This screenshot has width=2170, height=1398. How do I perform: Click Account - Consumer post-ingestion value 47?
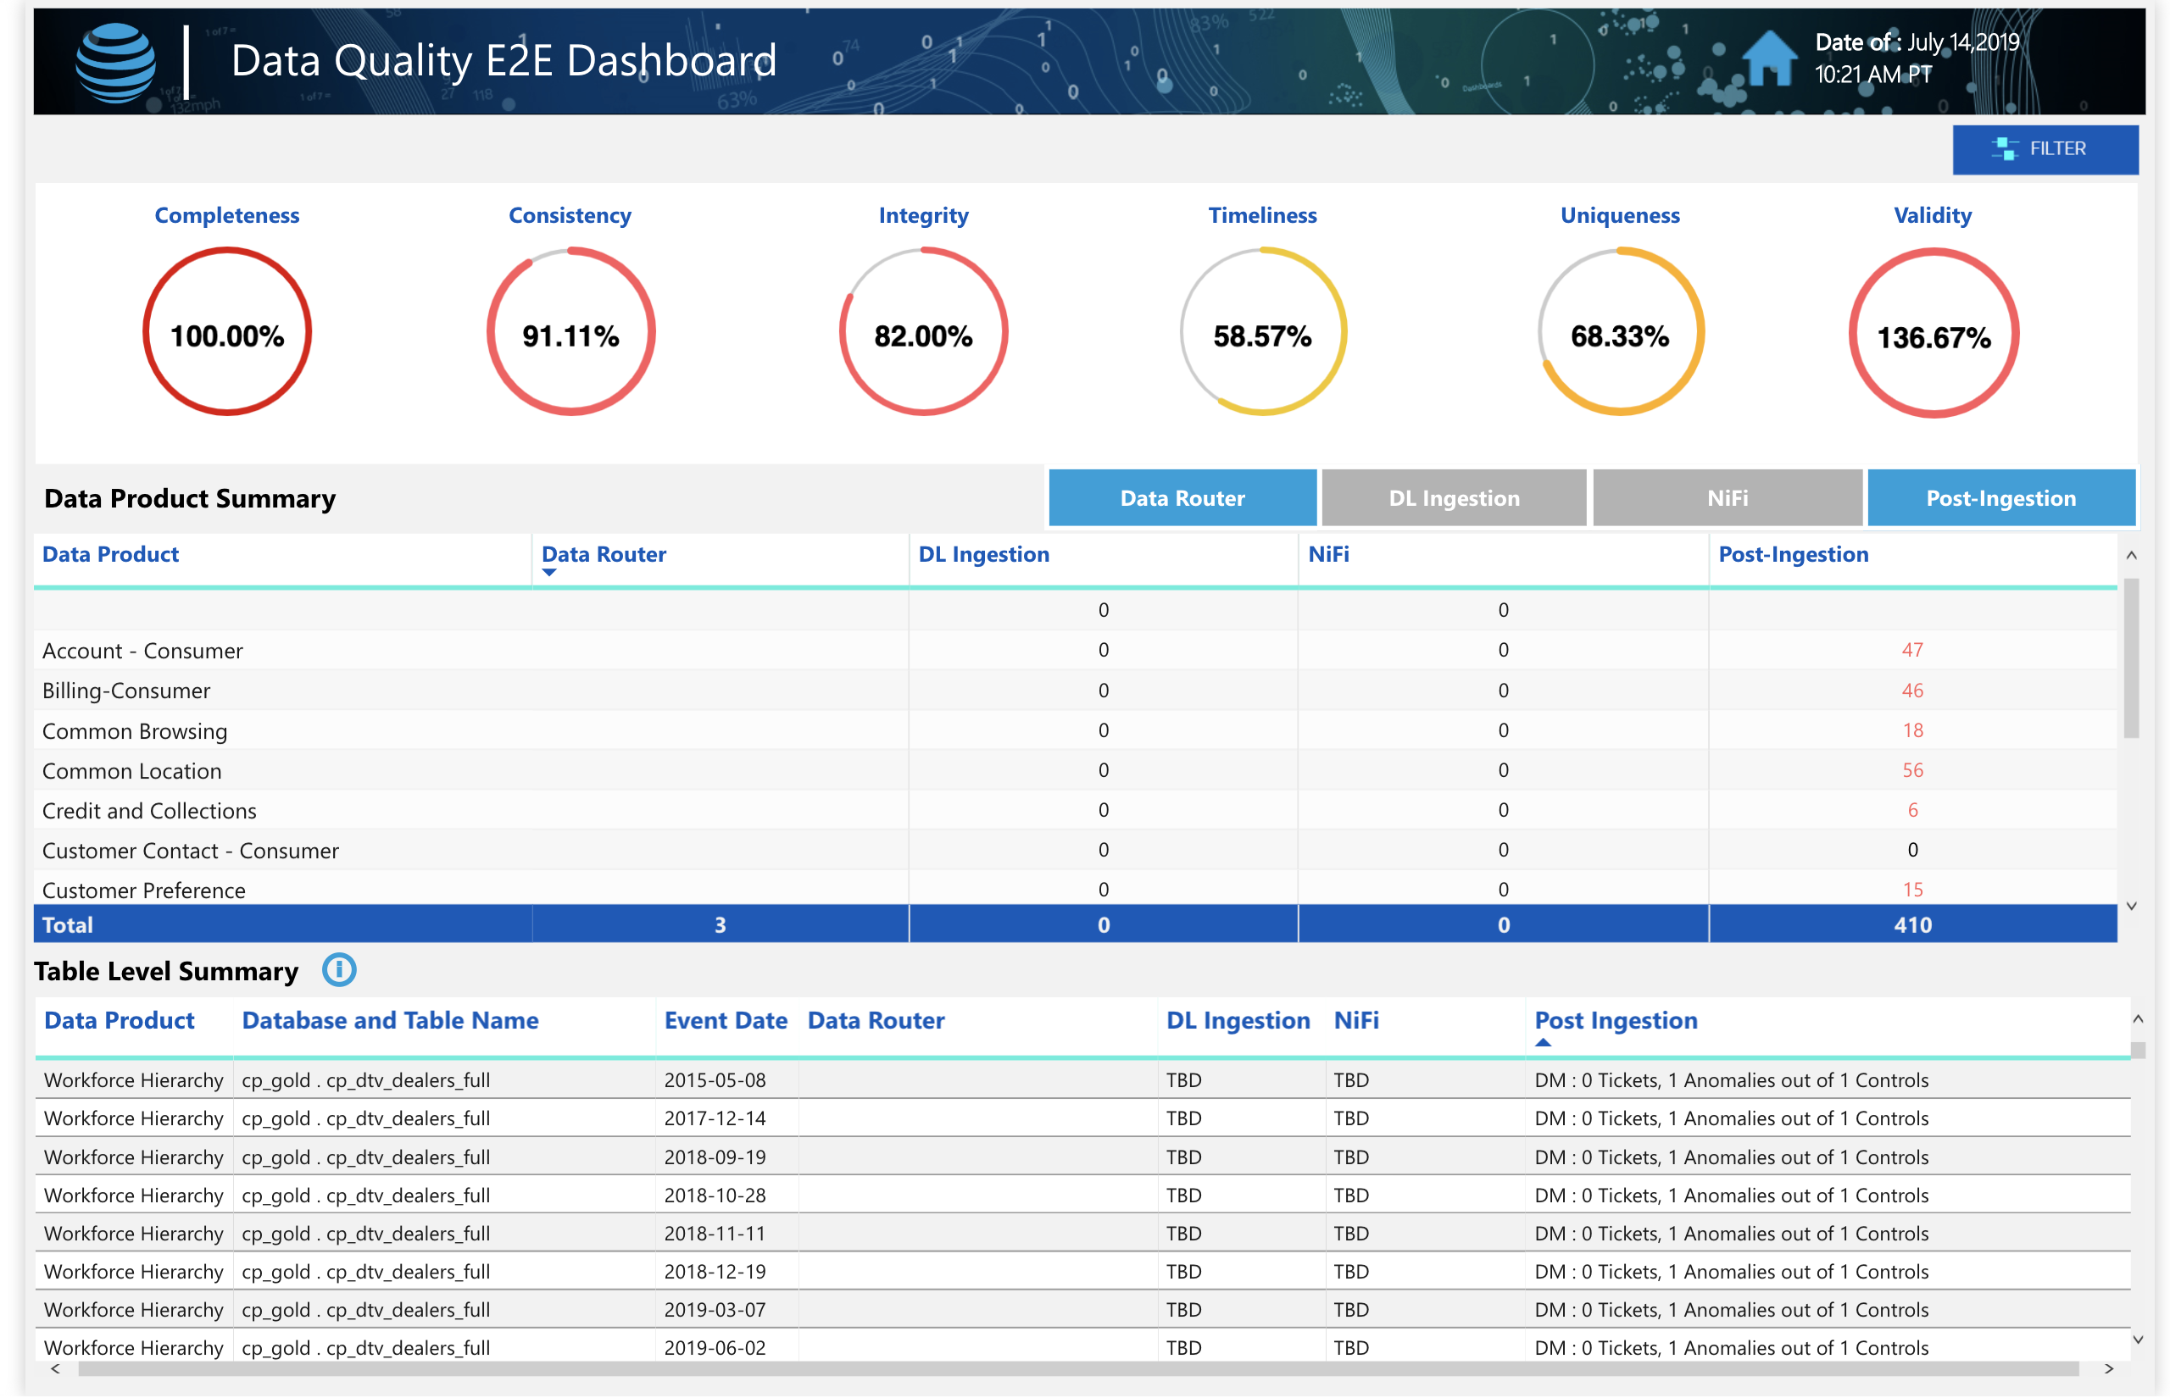1911,650
